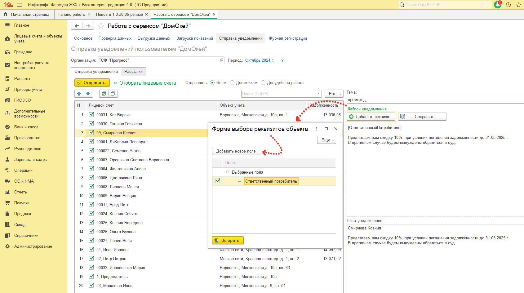Screen dimensions: 524x293
Task: Toggle checkbox for 00001, ДиКаприо Леонардо
Action: pos(91,141)
